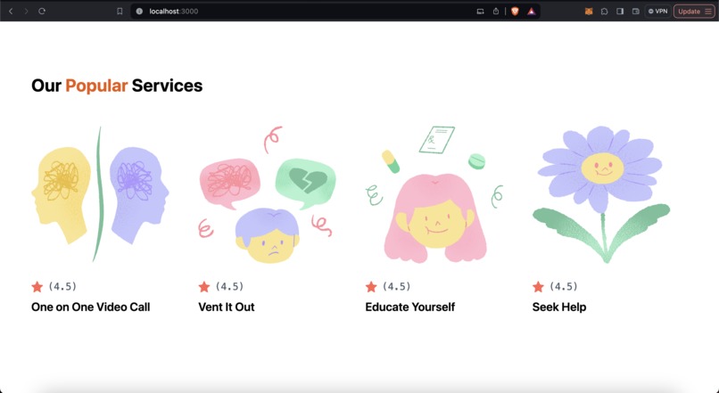Click star icon above Seek Help
Image resolution: width=719 pixels, height=393 pixels.
point(538,287)
